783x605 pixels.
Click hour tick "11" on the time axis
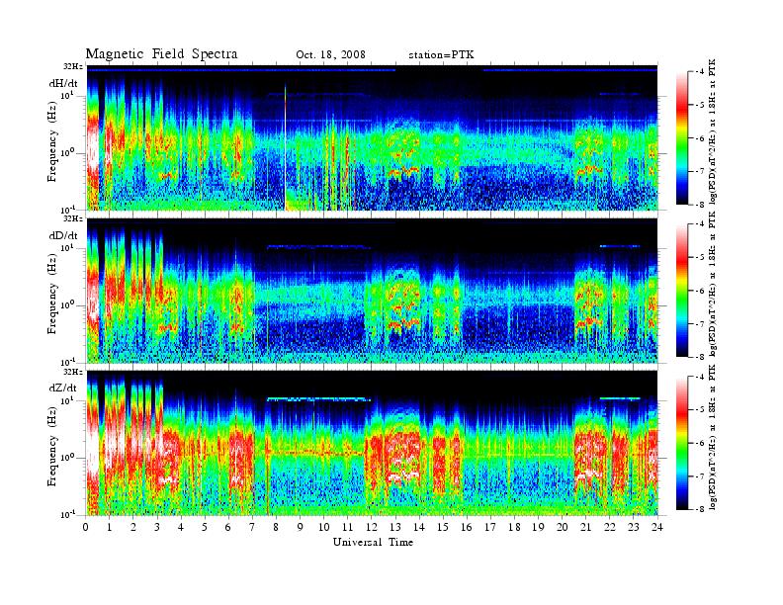[x=348, y=527]
